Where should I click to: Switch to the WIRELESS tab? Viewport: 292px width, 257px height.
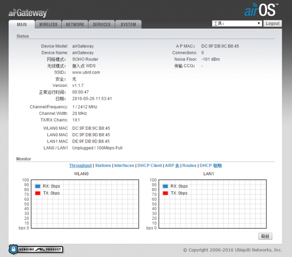click(48, 25)
